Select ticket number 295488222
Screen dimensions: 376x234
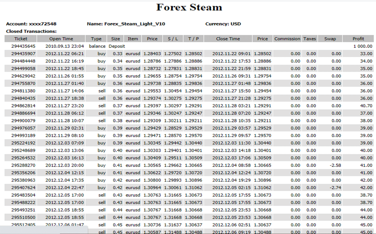point(23,202)
